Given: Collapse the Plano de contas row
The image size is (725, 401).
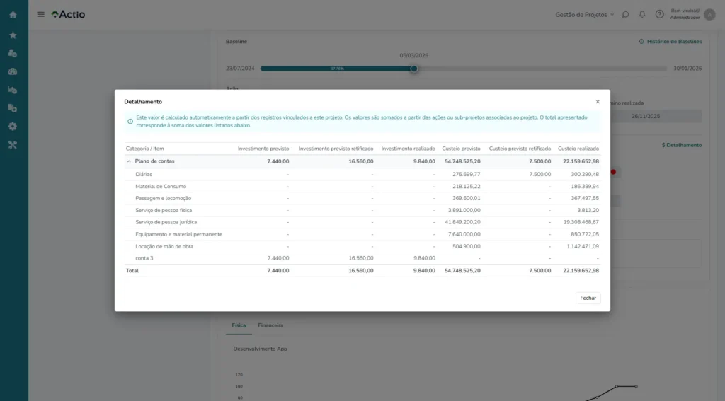Looking at the screenshot, I should (129, 161).
